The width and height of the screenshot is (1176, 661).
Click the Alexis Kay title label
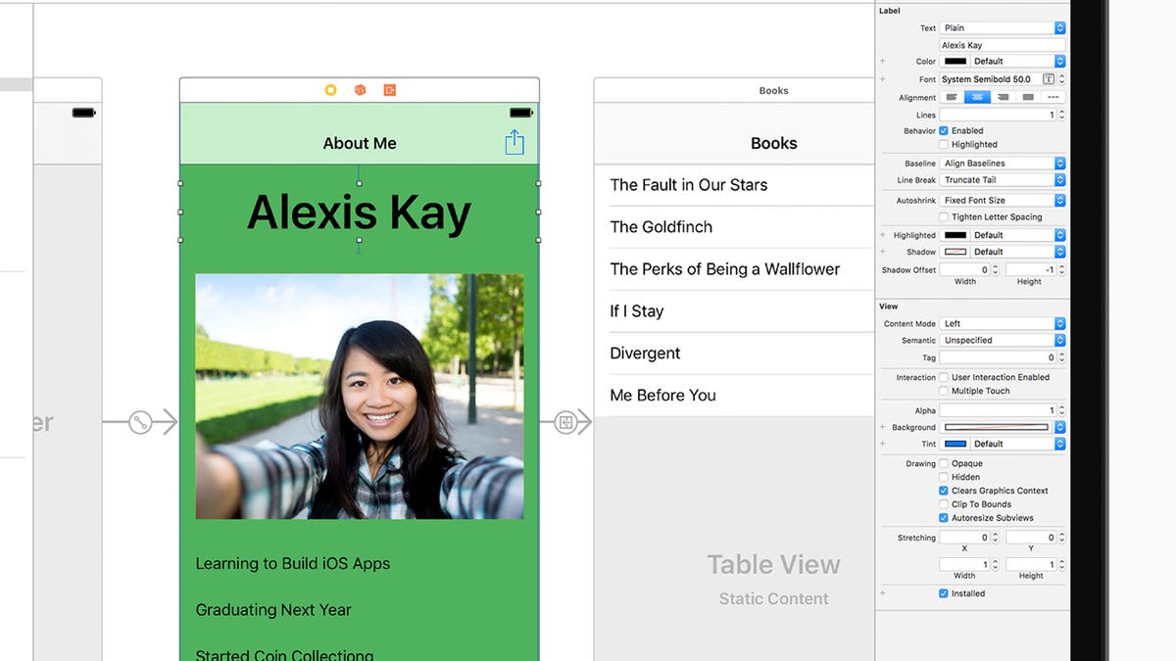coord(359,212)
